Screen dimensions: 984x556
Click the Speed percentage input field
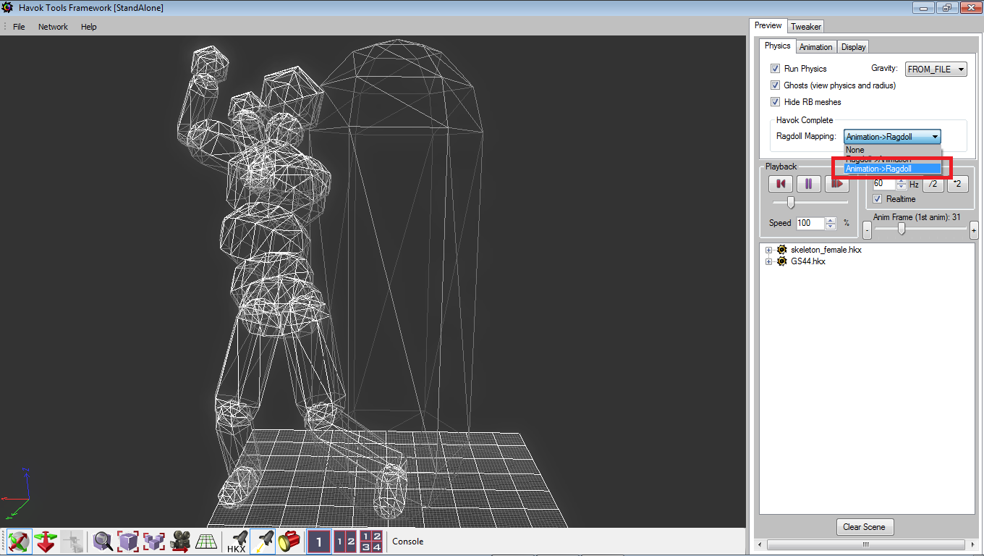810,224
